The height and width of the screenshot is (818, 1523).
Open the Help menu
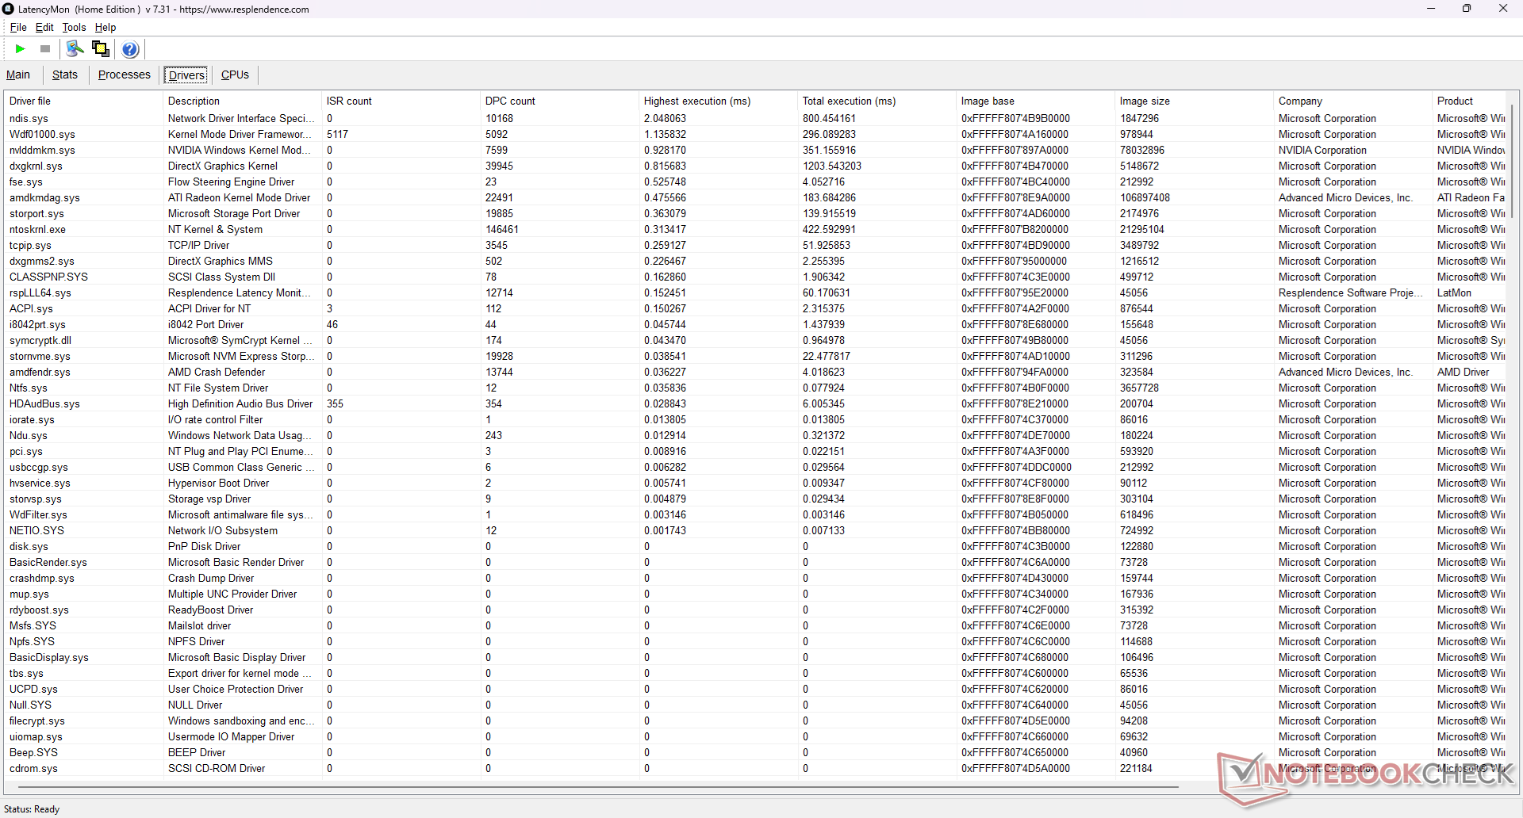point(105,27)
